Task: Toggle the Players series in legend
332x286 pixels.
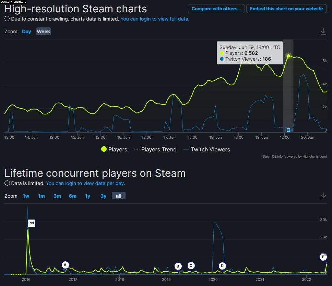Action: 114,149
